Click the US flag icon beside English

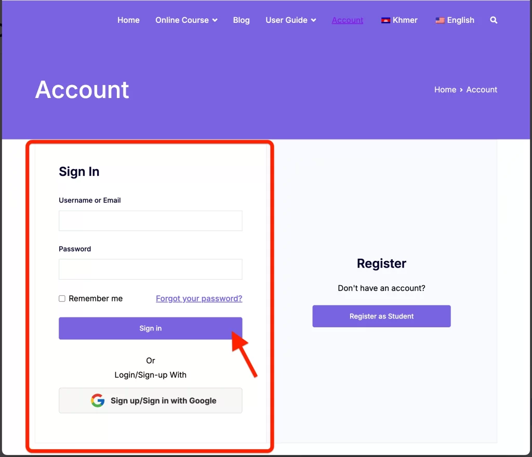click(440, 20)
